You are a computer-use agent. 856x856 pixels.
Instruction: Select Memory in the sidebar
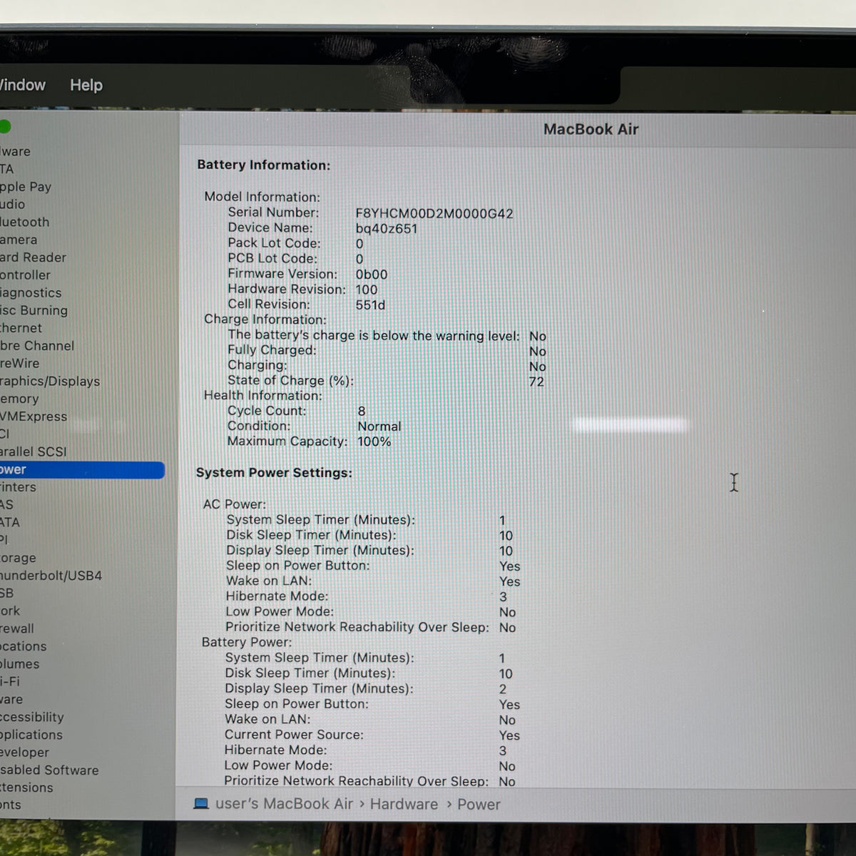tap(19, 399)
